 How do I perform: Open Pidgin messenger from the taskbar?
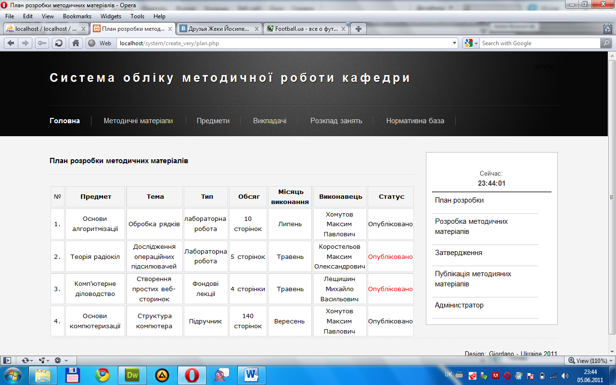222,375
